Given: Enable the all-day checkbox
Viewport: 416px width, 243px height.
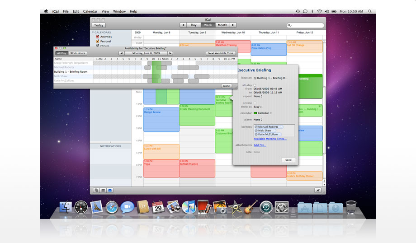Looking at the screenshot, I should click(x=255, y=85).
